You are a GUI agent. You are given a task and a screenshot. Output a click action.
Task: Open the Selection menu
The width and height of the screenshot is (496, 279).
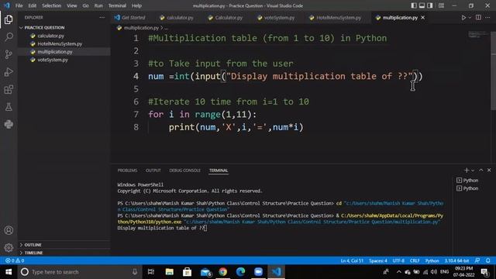[x=52, y=5]
